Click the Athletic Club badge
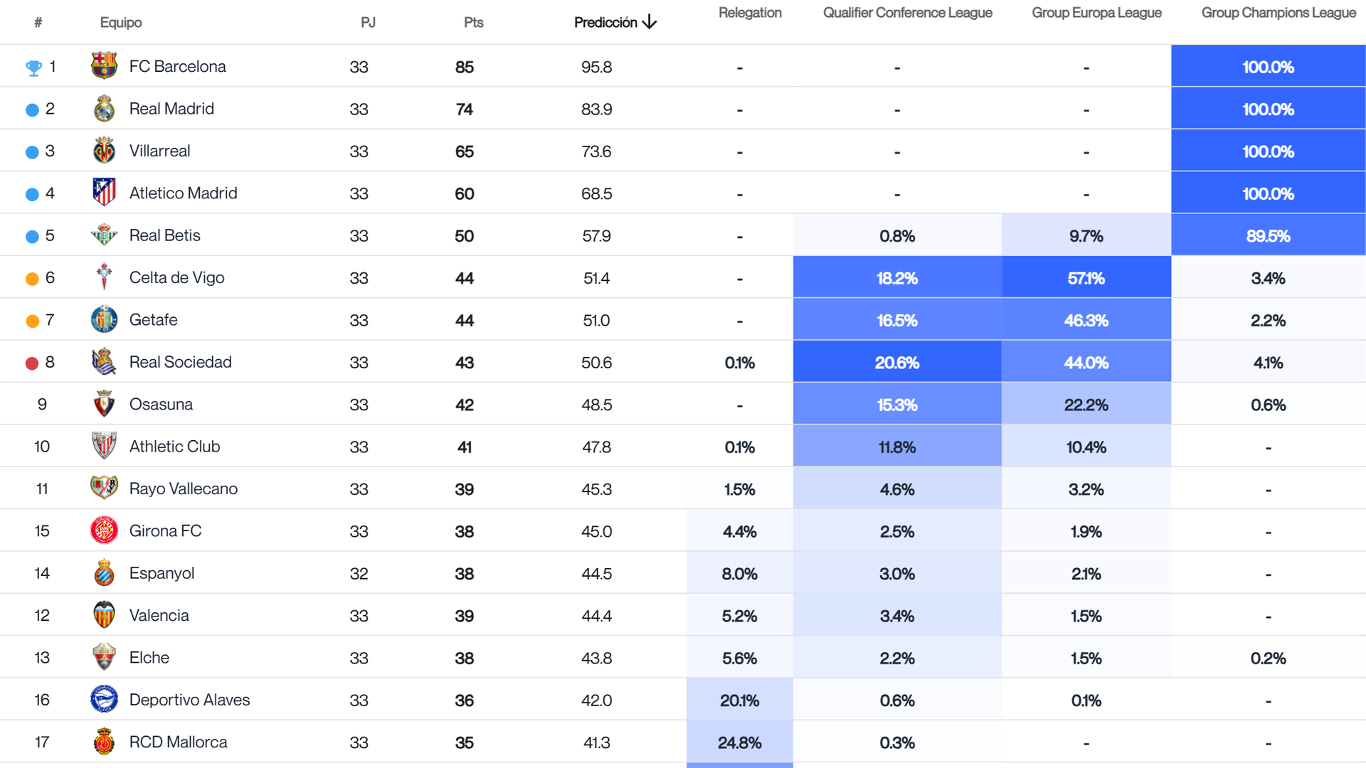This screenshot has width=1366, height=768. [104, 446]
